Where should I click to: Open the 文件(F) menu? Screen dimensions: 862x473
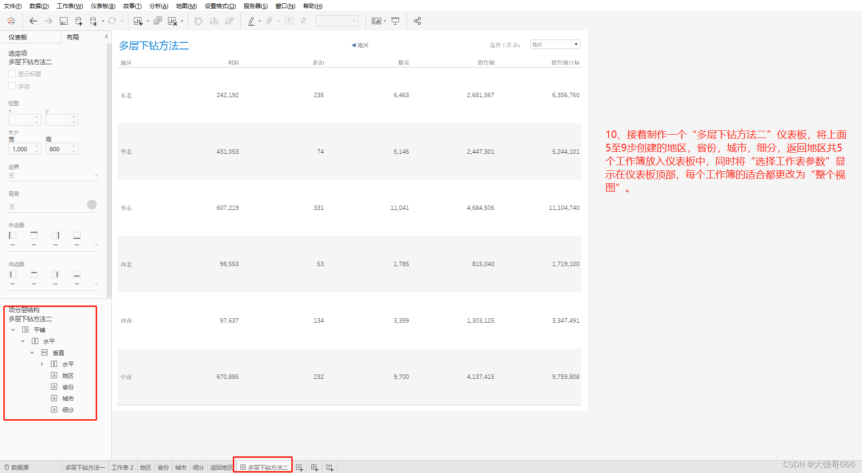(13, 6)
